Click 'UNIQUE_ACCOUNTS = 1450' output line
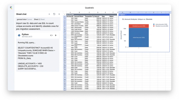Image resolution: width=179 pixels, height=100 pixels. pos(30,63)
